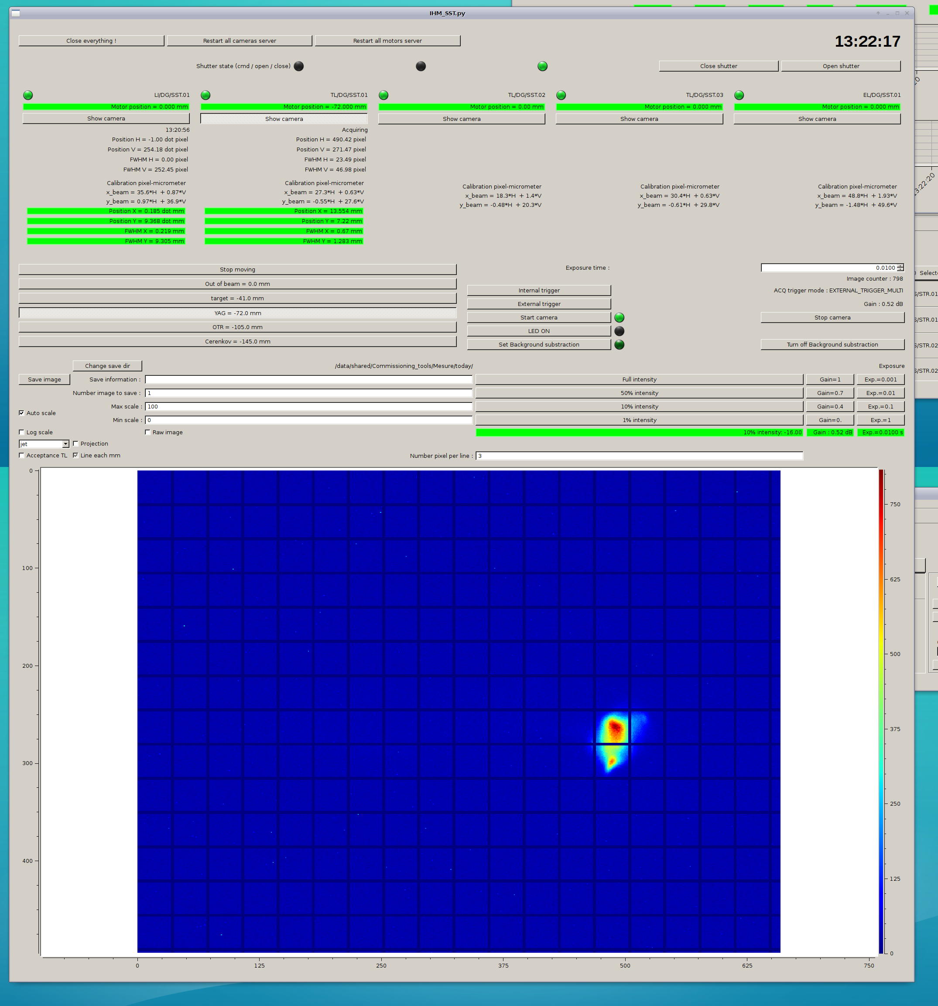Click the LI/DG/SST.01 green status indicator

(28, 95)
